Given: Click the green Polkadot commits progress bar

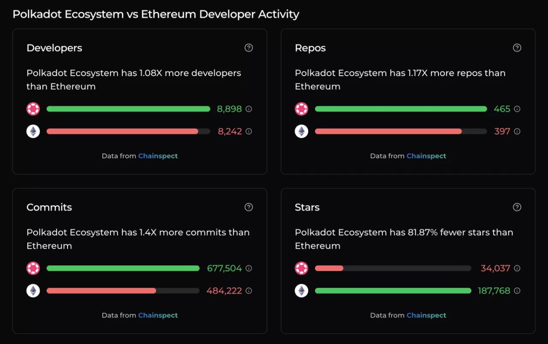Looking at the screenshot, I should (x=123, y=268).
